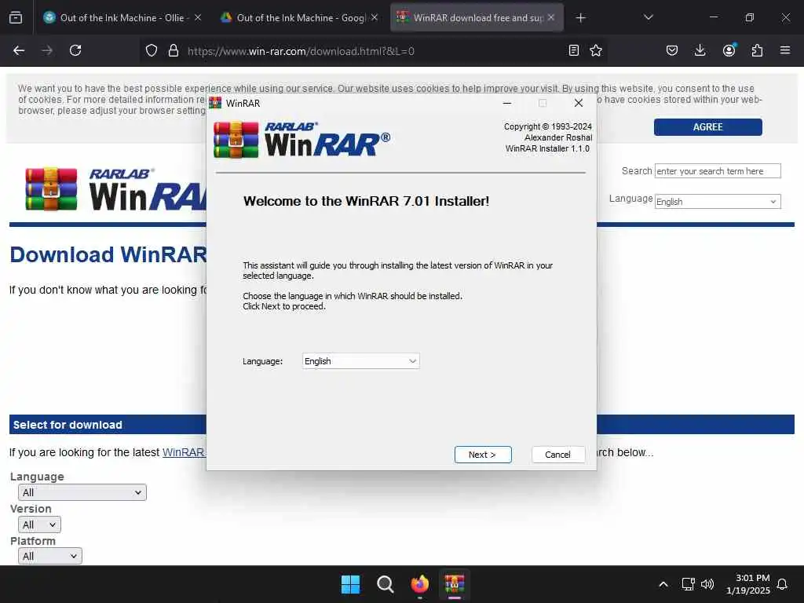Click the Firefox back arrow
This screenshot has height=603, width=804.
pyautogui.click(x=19, y=50)
